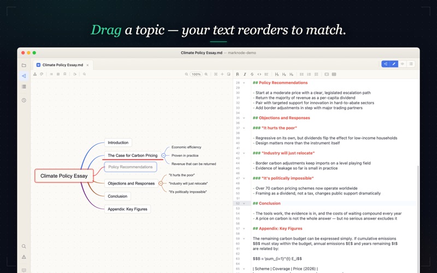Viewport: 437px width, 273px height.
Task: Insert inline code formatting
Action: pos(259,74)
